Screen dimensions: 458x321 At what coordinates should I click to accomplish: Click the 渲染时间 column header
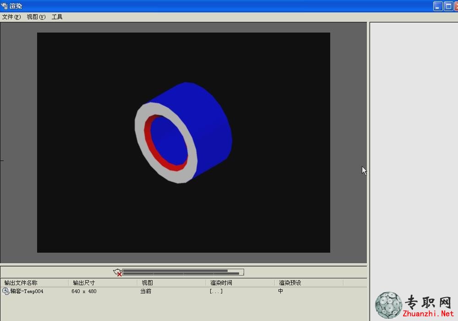click(240, 282)
